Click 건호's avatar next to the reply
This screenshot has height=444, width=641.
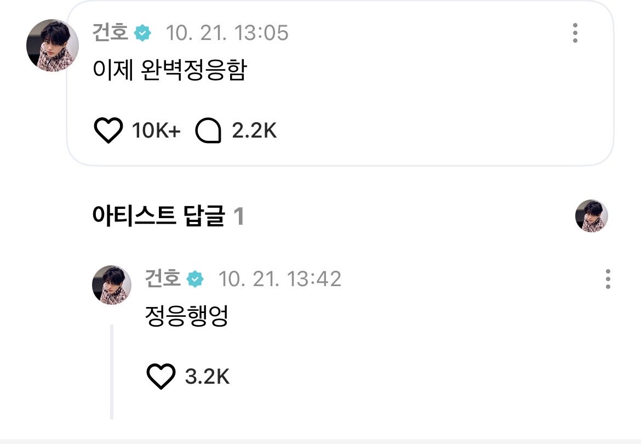(112, 285)
